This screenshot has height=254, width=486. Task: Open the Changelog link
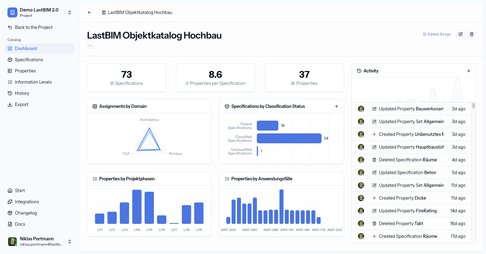click(26, 213)
